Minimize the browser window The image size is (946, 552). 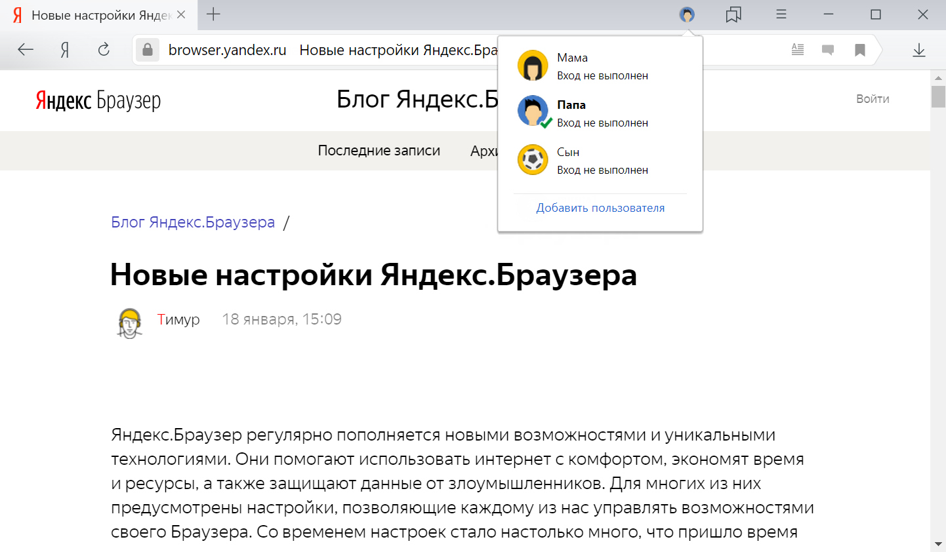tap(829, 14)
